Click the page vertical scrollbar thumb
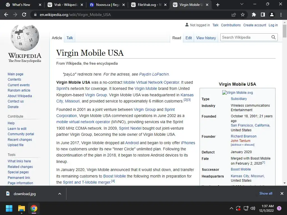Viewport: 287px width, 215px height. click(x=284, y=31)
